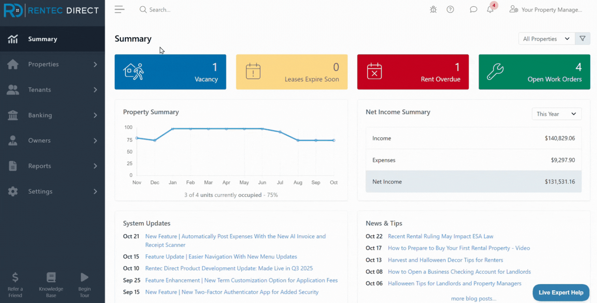Click the 3 of 4 units occupied text
The image size is (597, 303).
(x=231, y=195)
